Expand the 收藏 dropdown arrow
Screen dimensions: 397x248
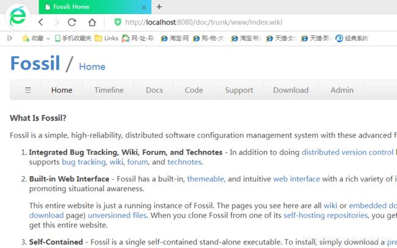[x=48, y=38]
